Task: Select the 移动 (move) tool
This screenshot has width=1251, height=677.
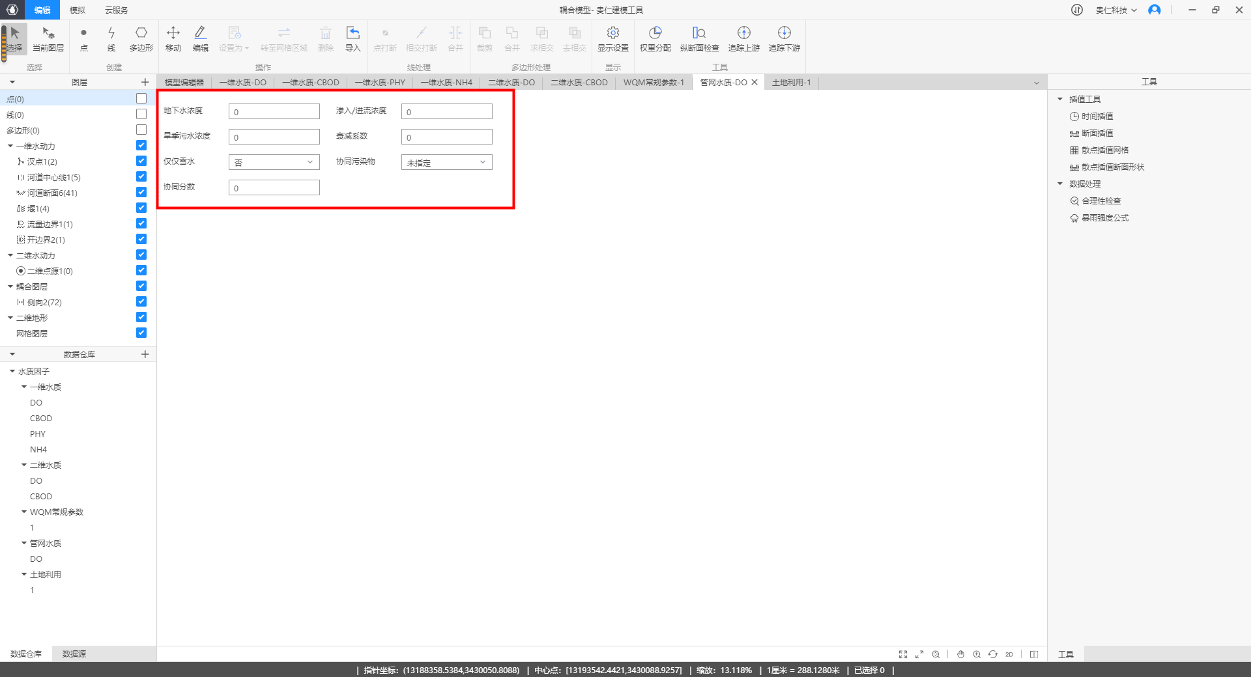Action: (x=173, y=38)
